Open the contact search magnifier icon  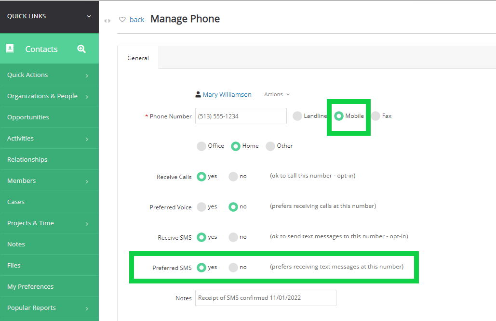(81, 49)
